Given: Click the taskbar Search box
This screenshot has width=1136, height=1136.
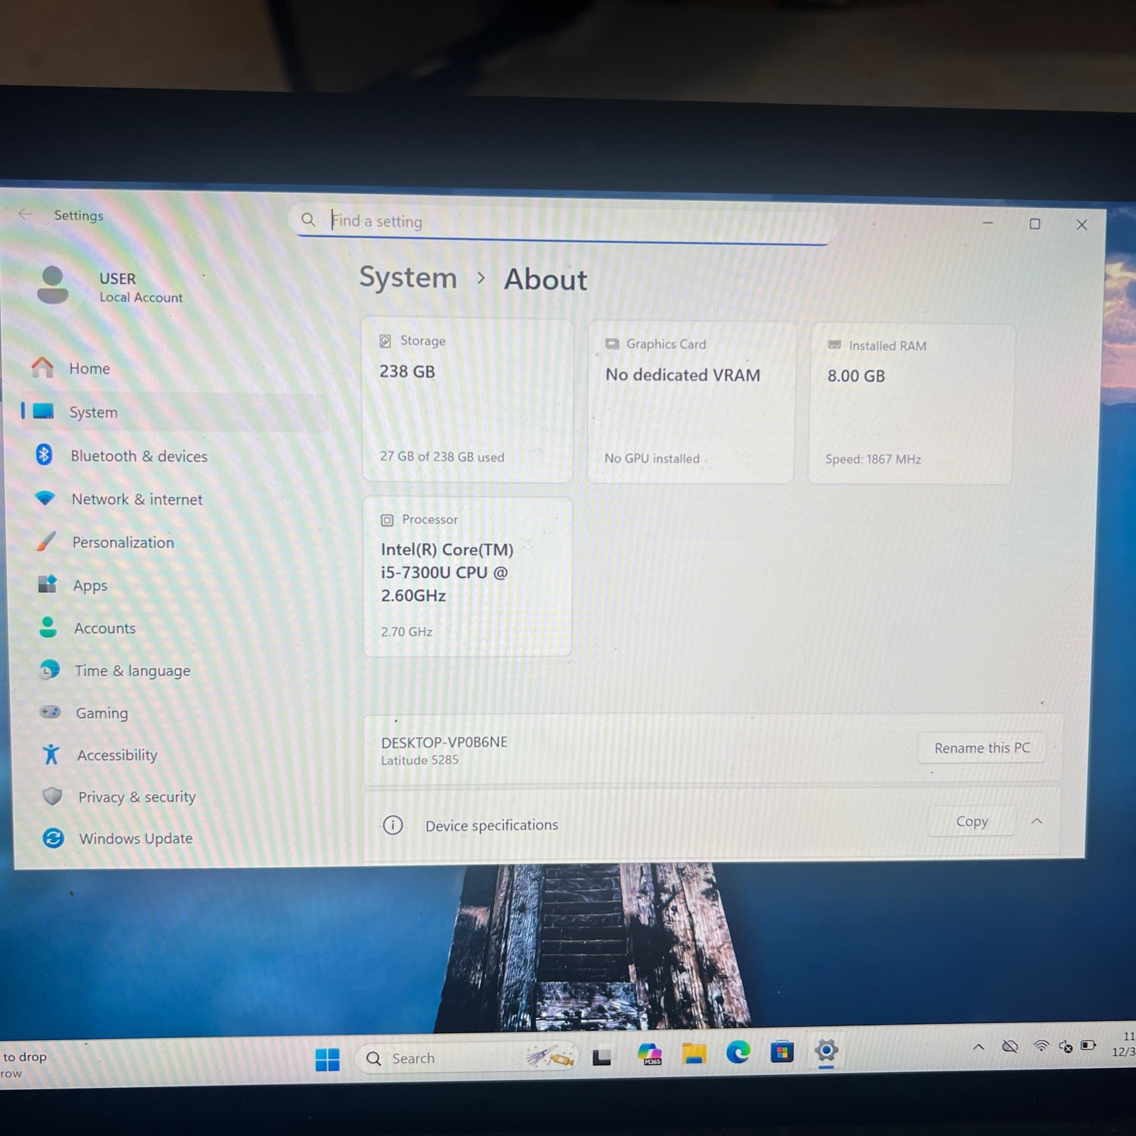Looking at the screenshot, I should [x=466, y=1058].
